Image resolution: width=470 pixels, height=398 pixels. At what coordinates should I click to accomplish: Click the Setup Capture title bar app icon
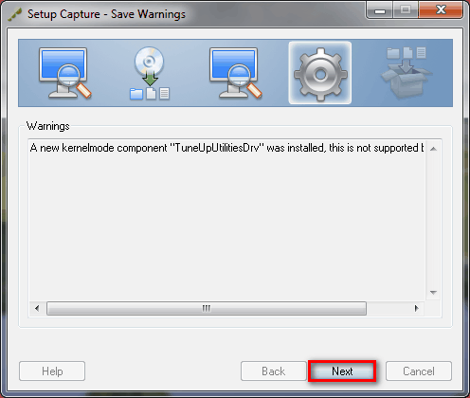point(15,14)
